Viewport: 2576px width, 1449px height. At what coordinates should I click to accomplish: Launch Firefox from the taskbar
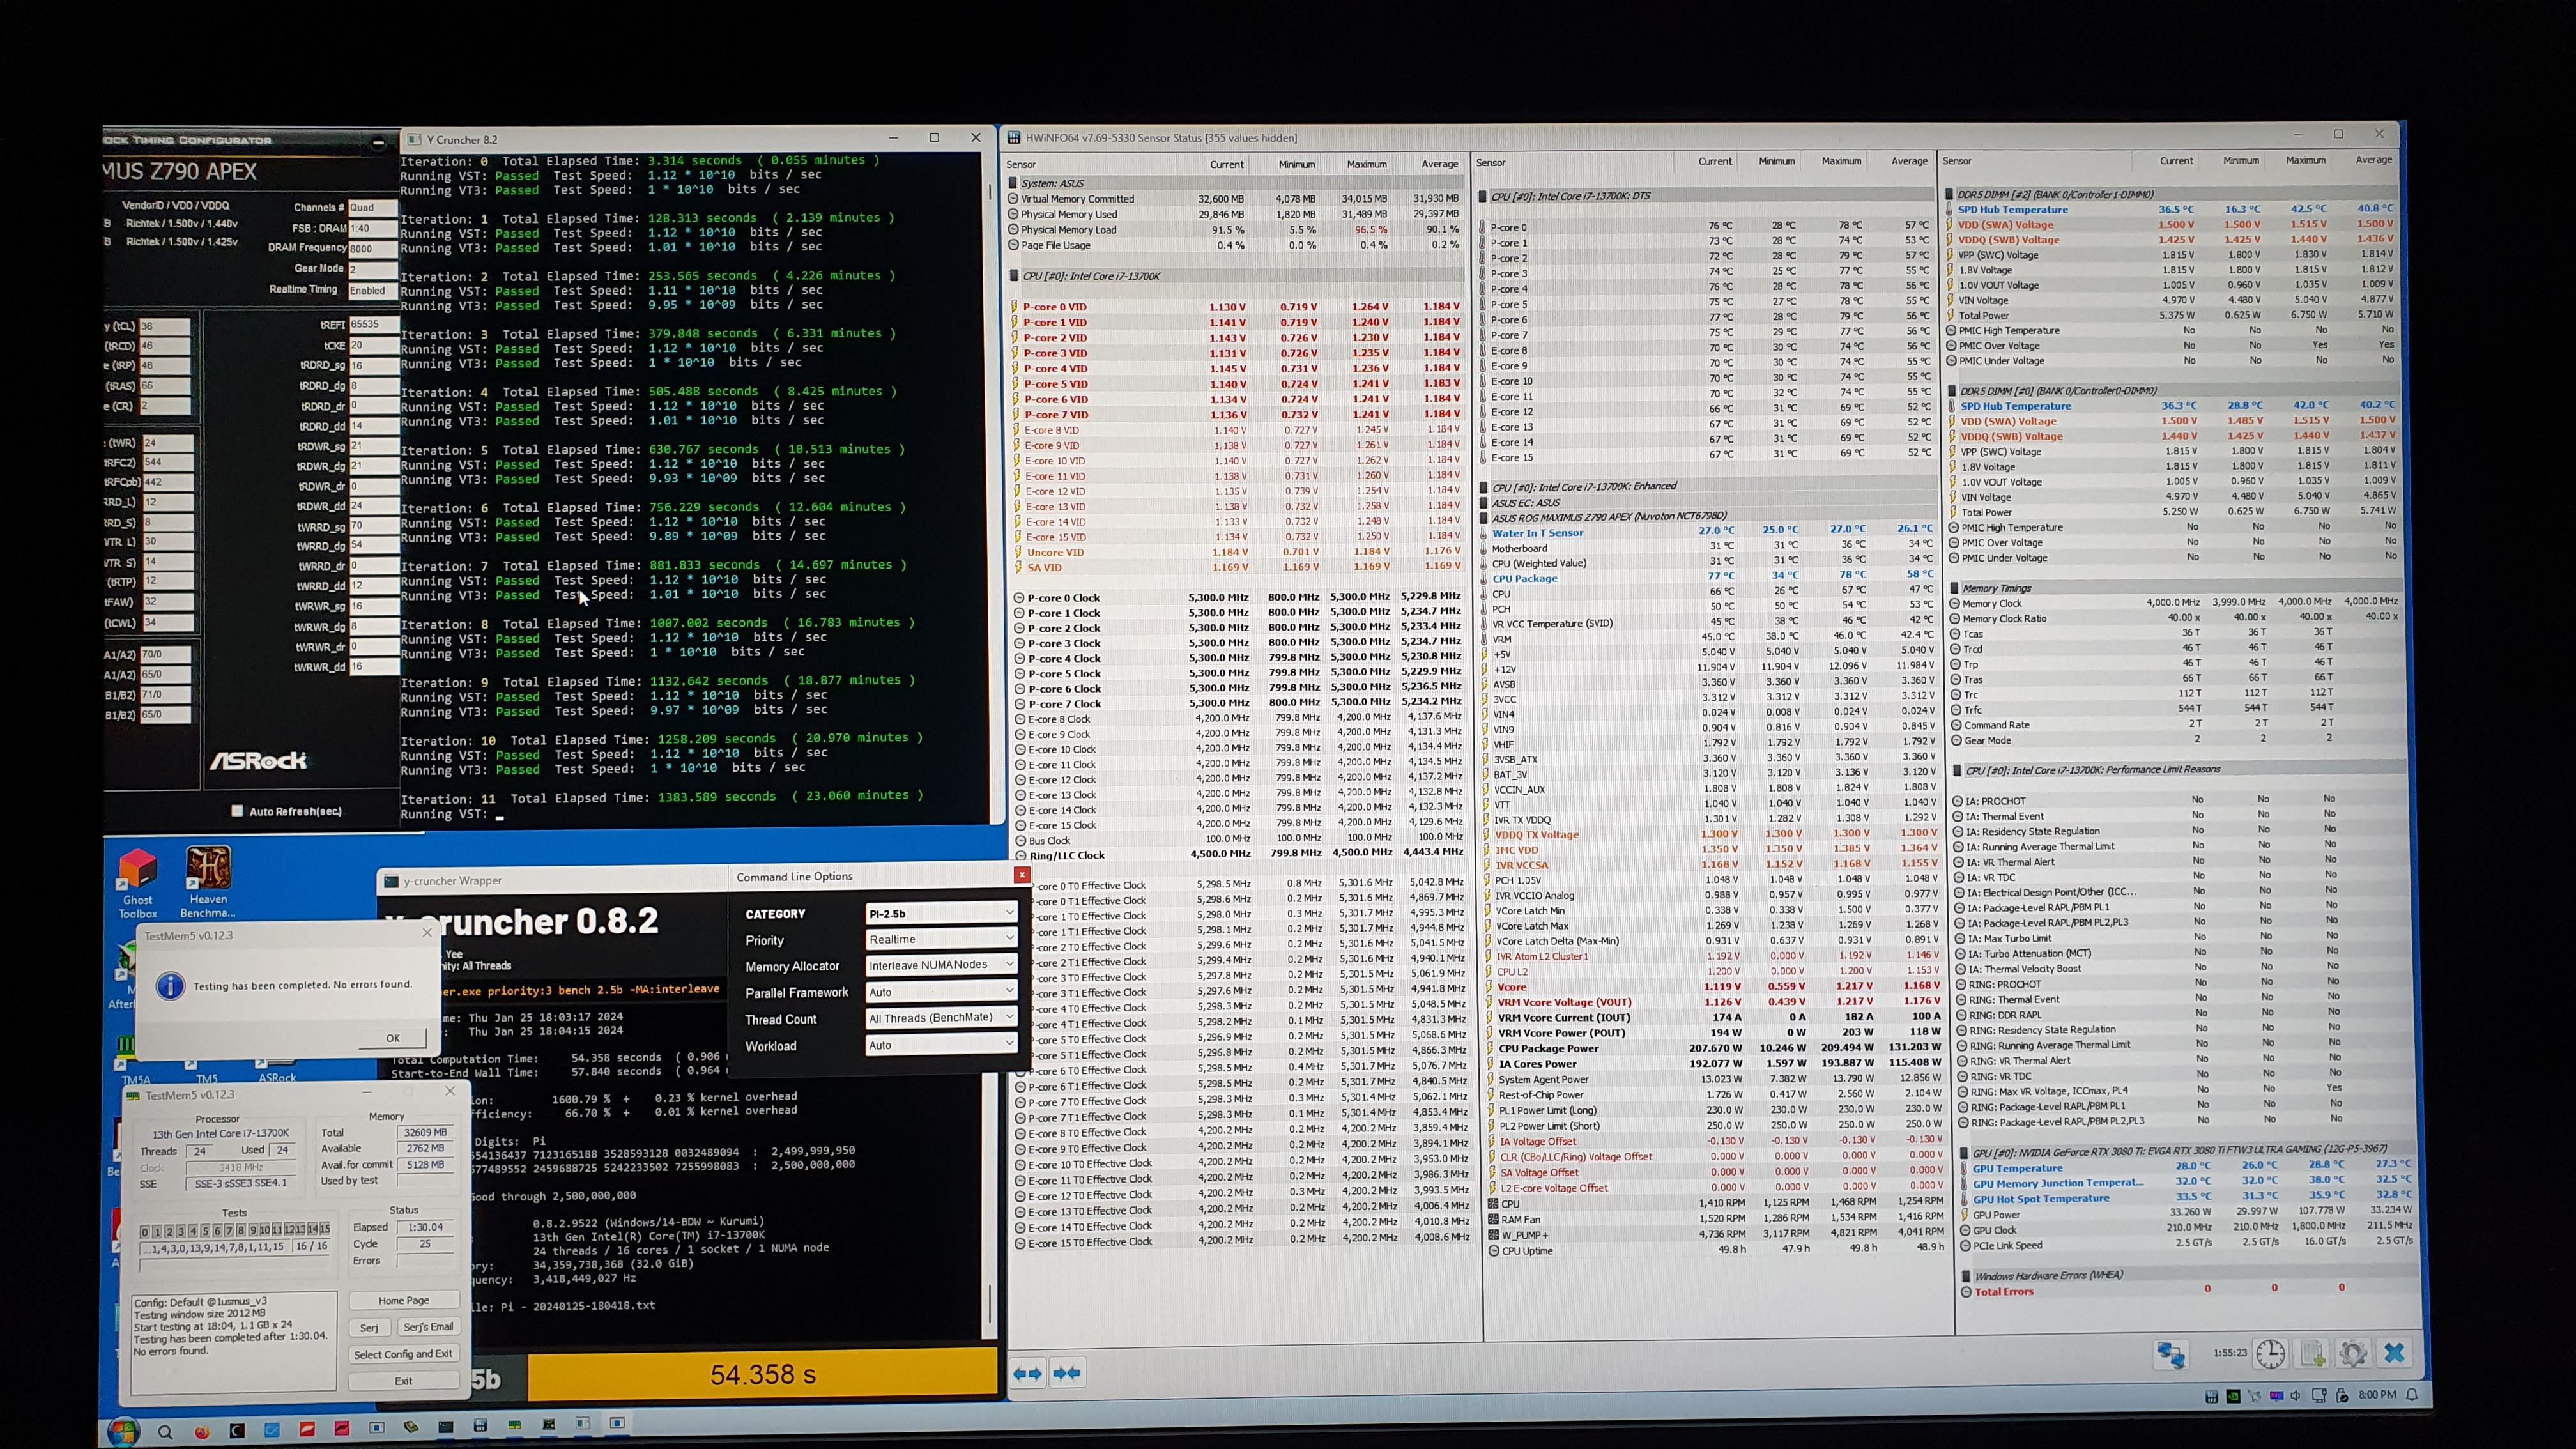(x=202, y=1432)
